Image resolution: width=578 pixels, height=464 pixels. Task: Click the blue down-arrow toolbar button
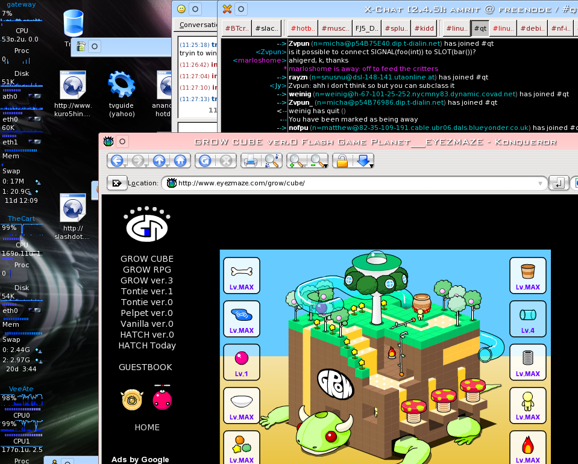tap(363, 161)
